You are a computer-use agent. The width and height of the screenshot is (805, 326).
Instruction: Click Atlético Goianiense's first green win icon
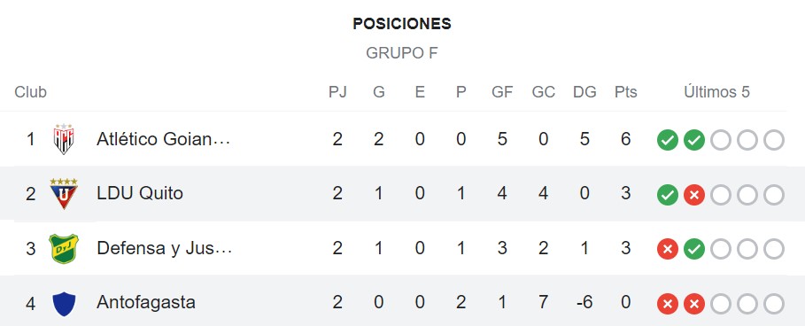(x=668, y=140)
